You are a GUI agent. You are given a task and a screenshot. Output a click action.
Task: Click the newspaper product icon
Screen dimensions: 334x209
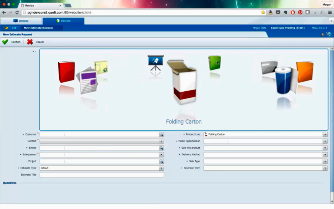87,81
